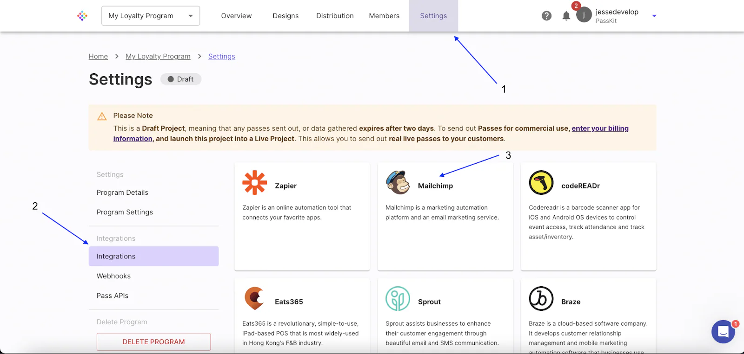Click the PassKit logo icon
Screen dimensions: 744x354
pyautogui.click(x=82, y=16)
